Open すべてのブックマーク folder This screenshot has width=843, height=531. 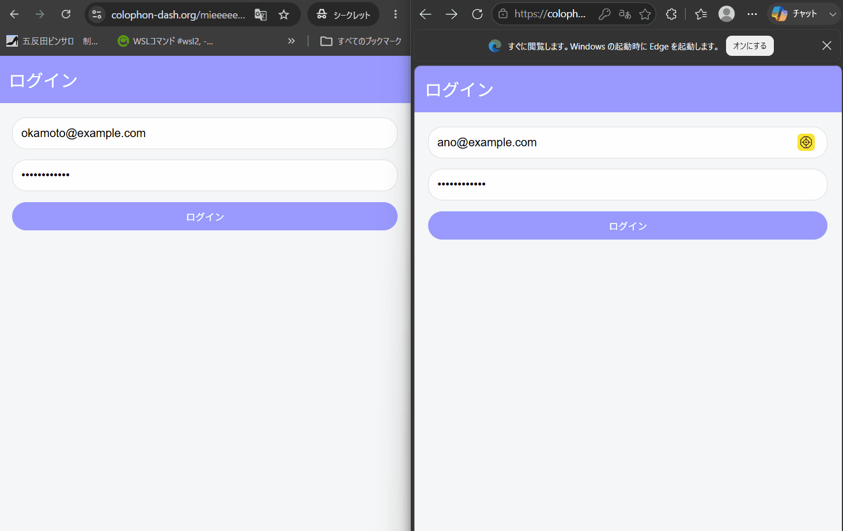[361, 41]
